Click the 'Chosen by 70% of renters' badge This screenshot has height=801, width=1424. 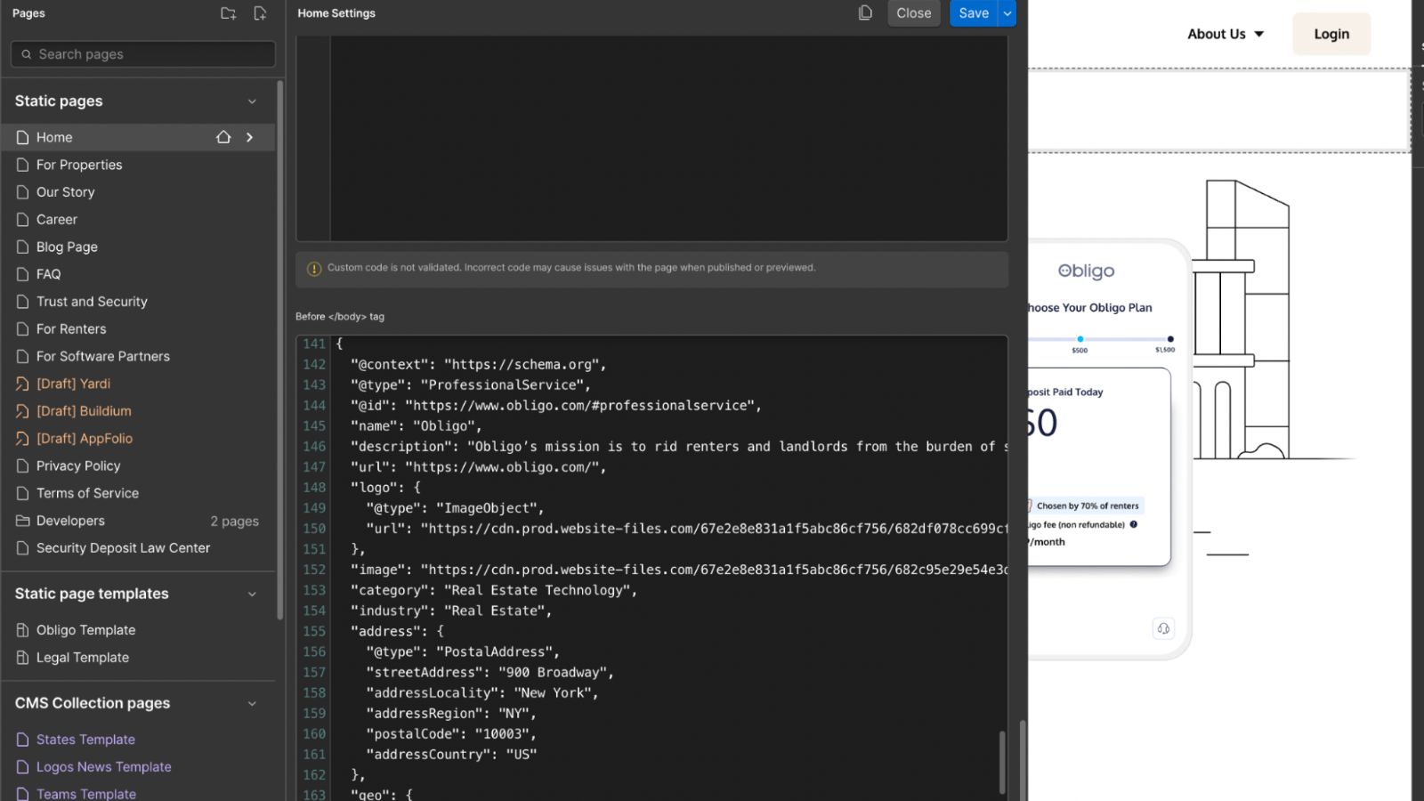click(1086, 506)
